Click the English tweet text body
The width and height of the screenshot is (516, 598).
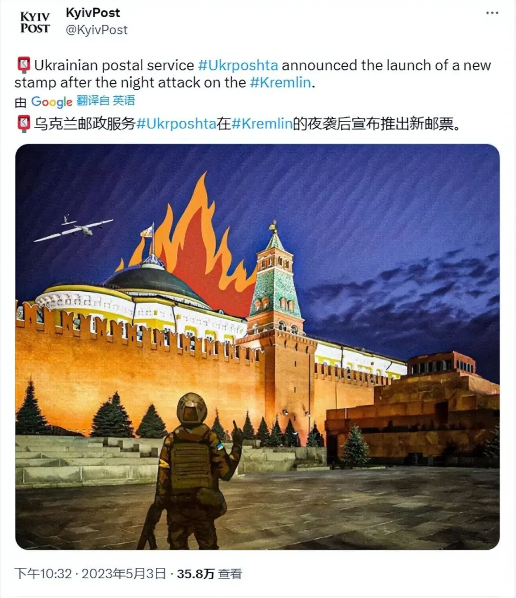253,74
